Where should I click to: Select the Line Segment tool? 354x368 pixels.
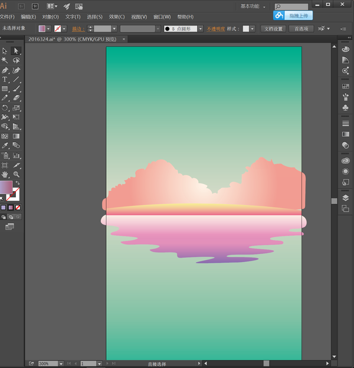pyautogui.click(x=16, y=80)
